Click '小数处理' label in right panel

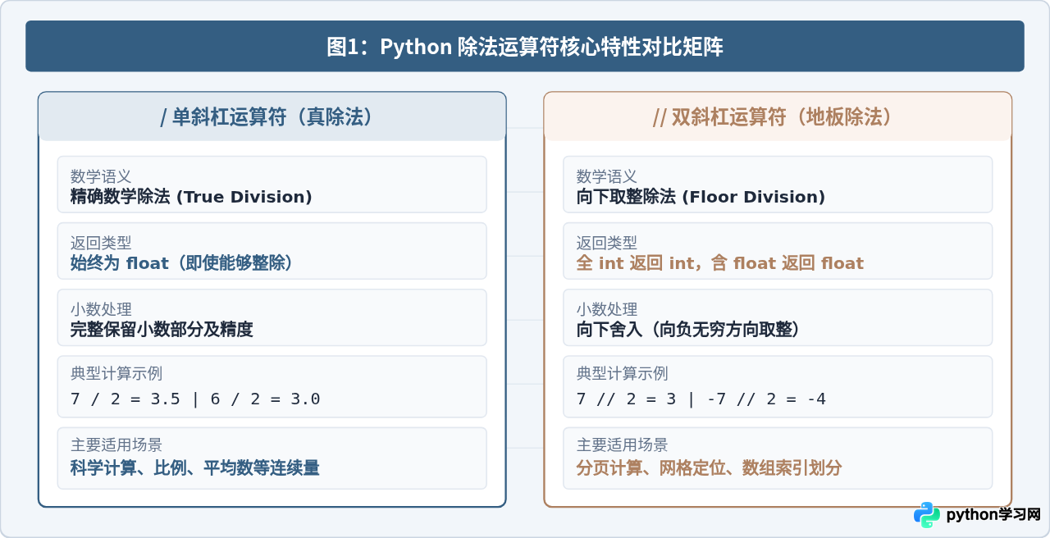(607, 309)
